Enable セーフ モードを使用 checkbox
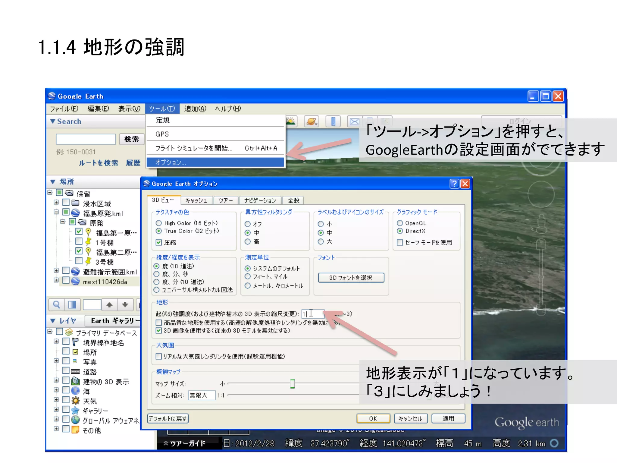This screenshot has height=463, width=617. coord(400,242)
